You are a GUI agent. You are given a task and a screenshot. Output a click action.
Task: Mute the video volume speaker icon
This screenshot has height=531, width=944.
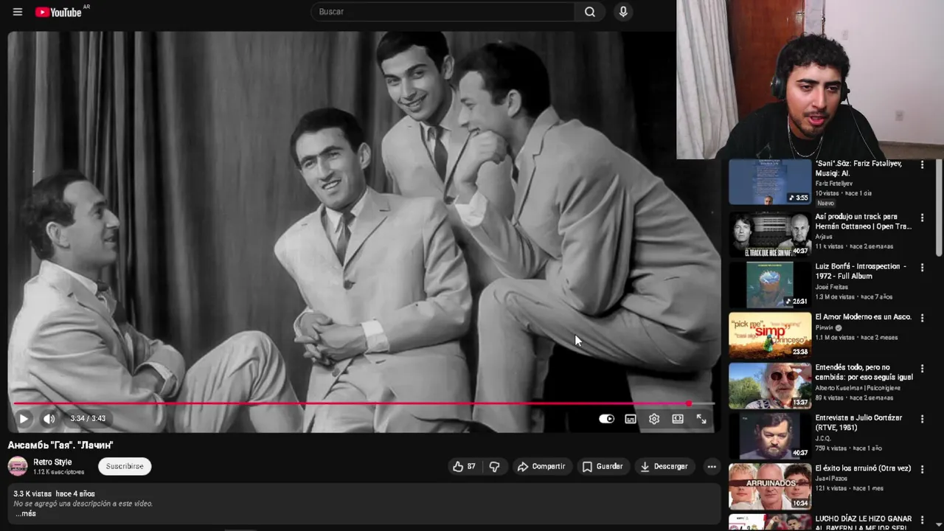49,418
